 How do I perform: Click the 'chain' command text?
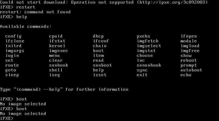point(99,46)
